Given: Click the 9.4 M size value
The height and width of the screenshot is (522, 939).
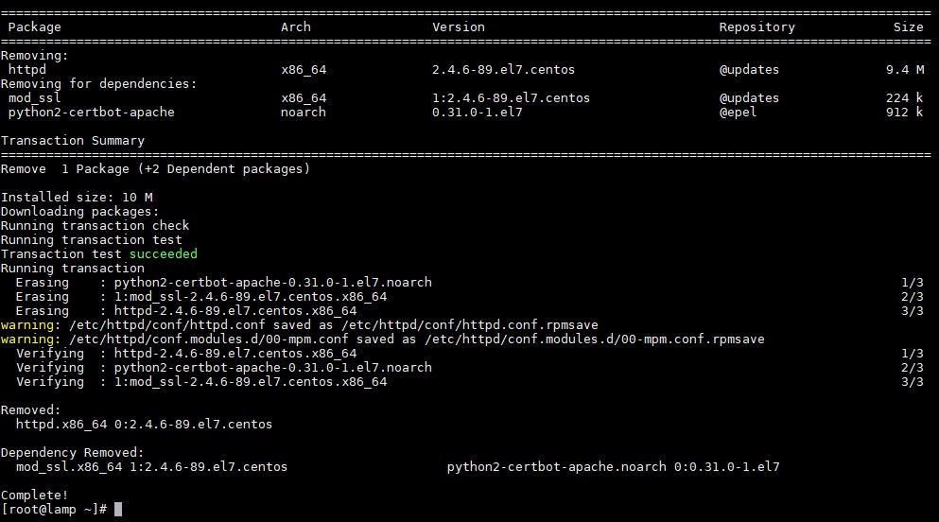Looking at the screenshot, I should tap(905, 69).
